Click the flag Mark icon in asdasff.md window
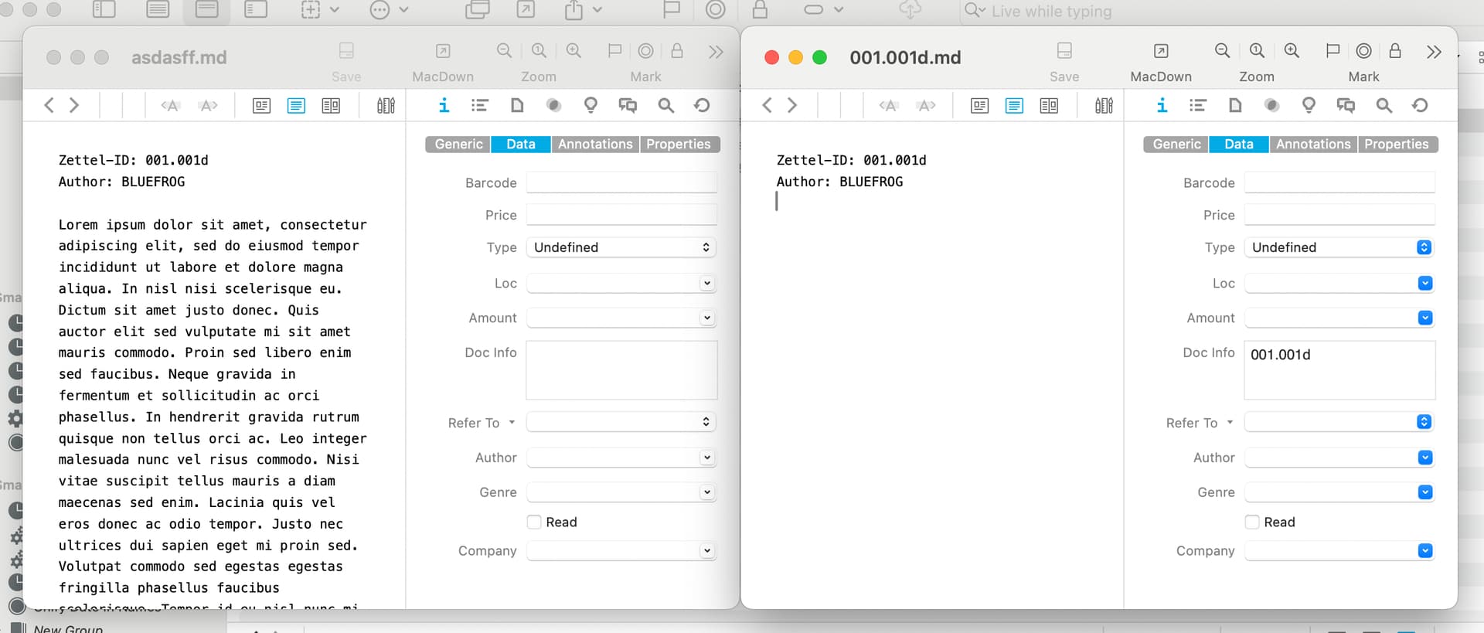This screenshot has height=633, width=1484. 614,51
